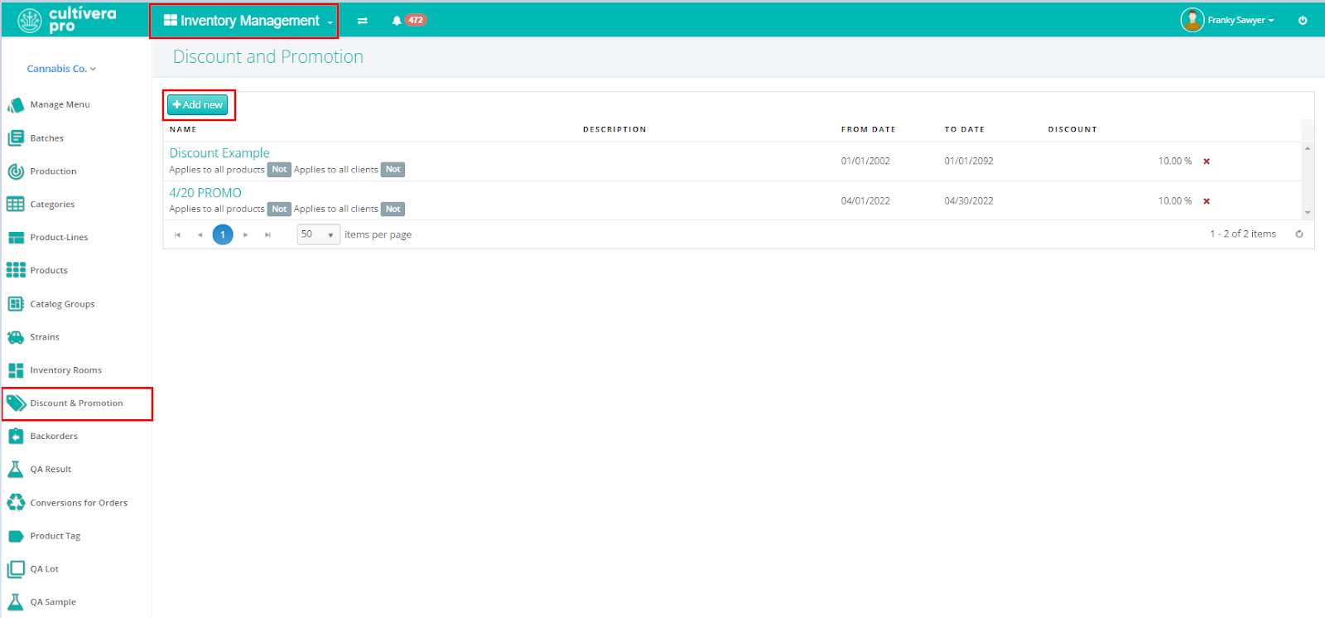Sort by NAME column header

183,130
